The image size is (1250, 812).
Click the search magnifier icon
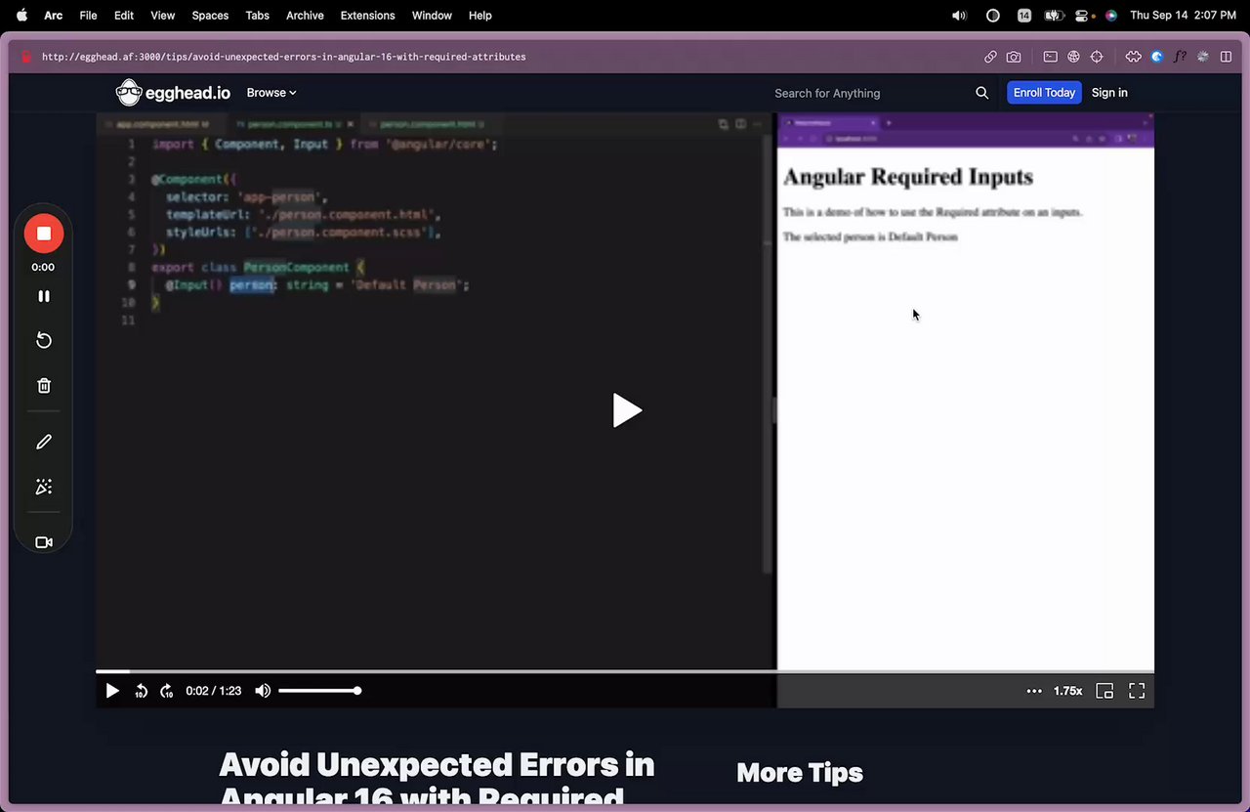pyautogui.click(x=981, y=93)
